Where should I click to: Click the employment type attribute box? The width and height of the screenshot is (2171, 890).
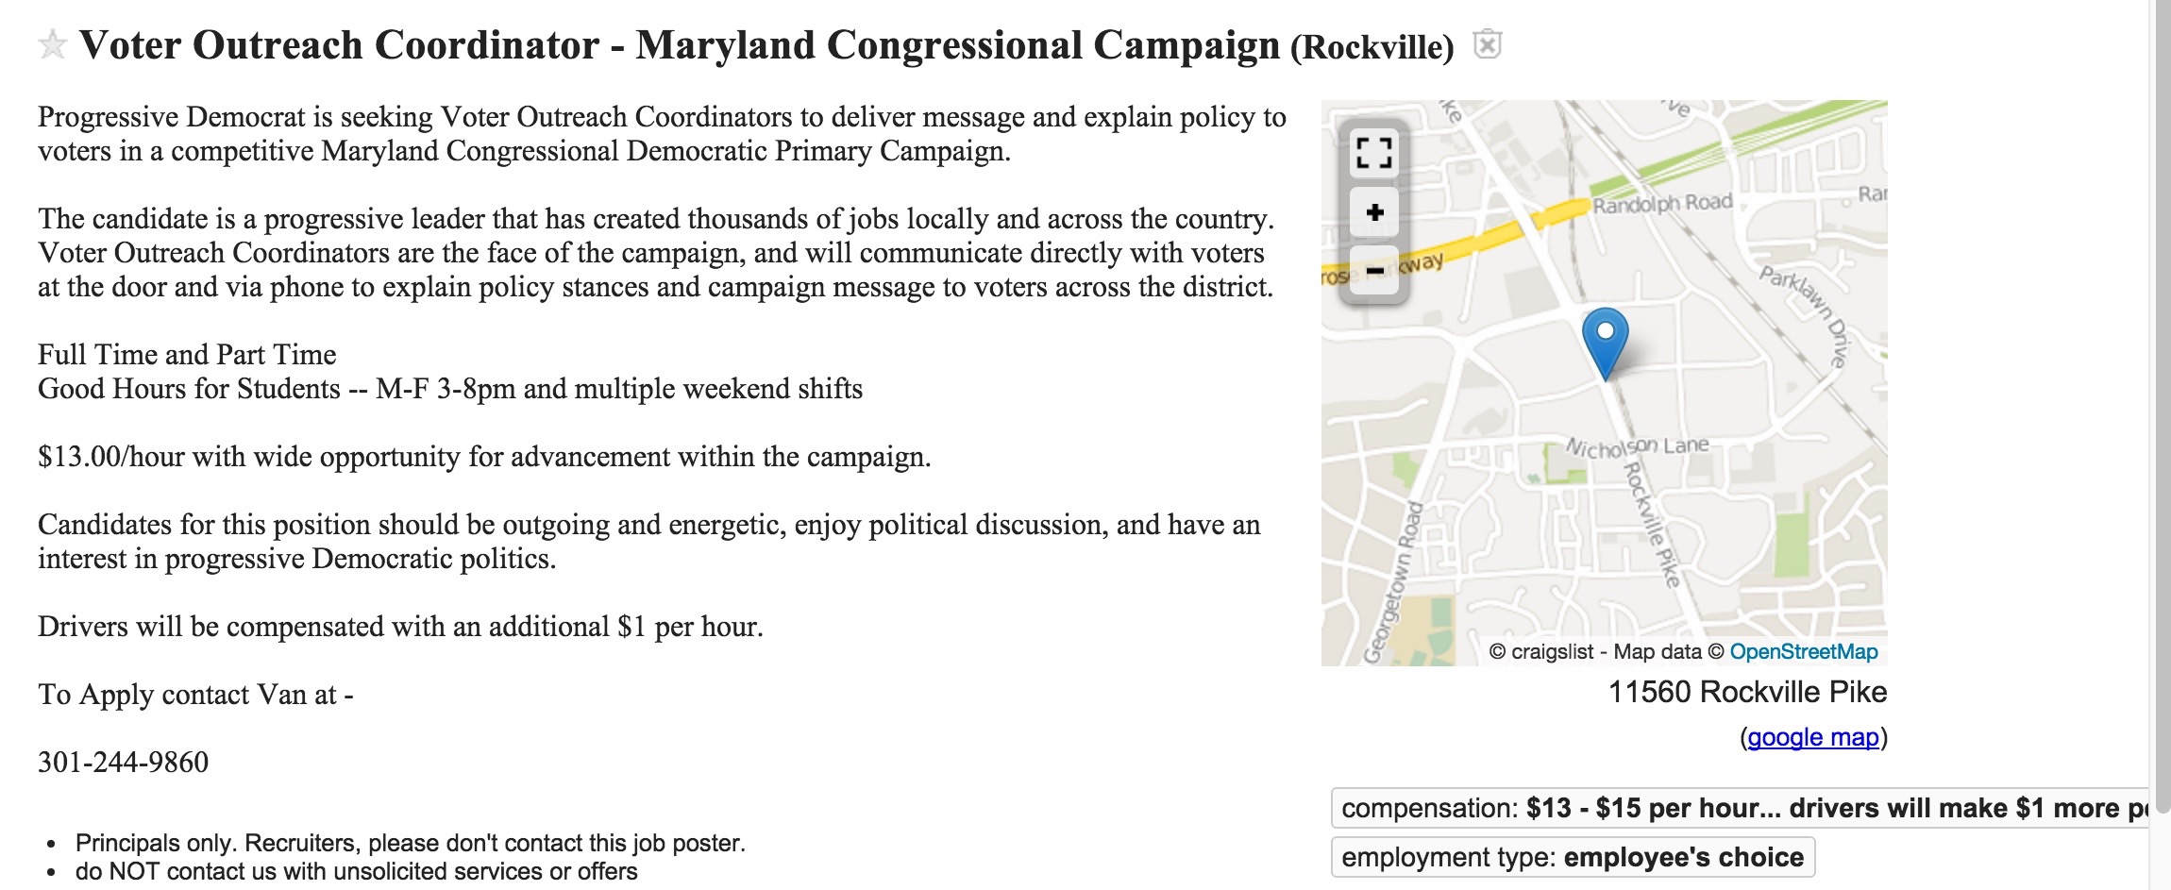[1573, 857]
